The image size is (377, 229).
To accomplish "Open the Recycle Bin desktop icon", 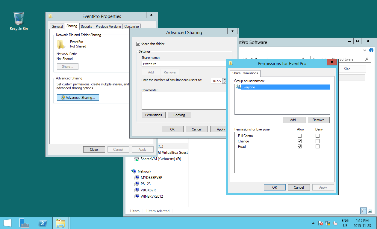I will click(x=19, y=21).
